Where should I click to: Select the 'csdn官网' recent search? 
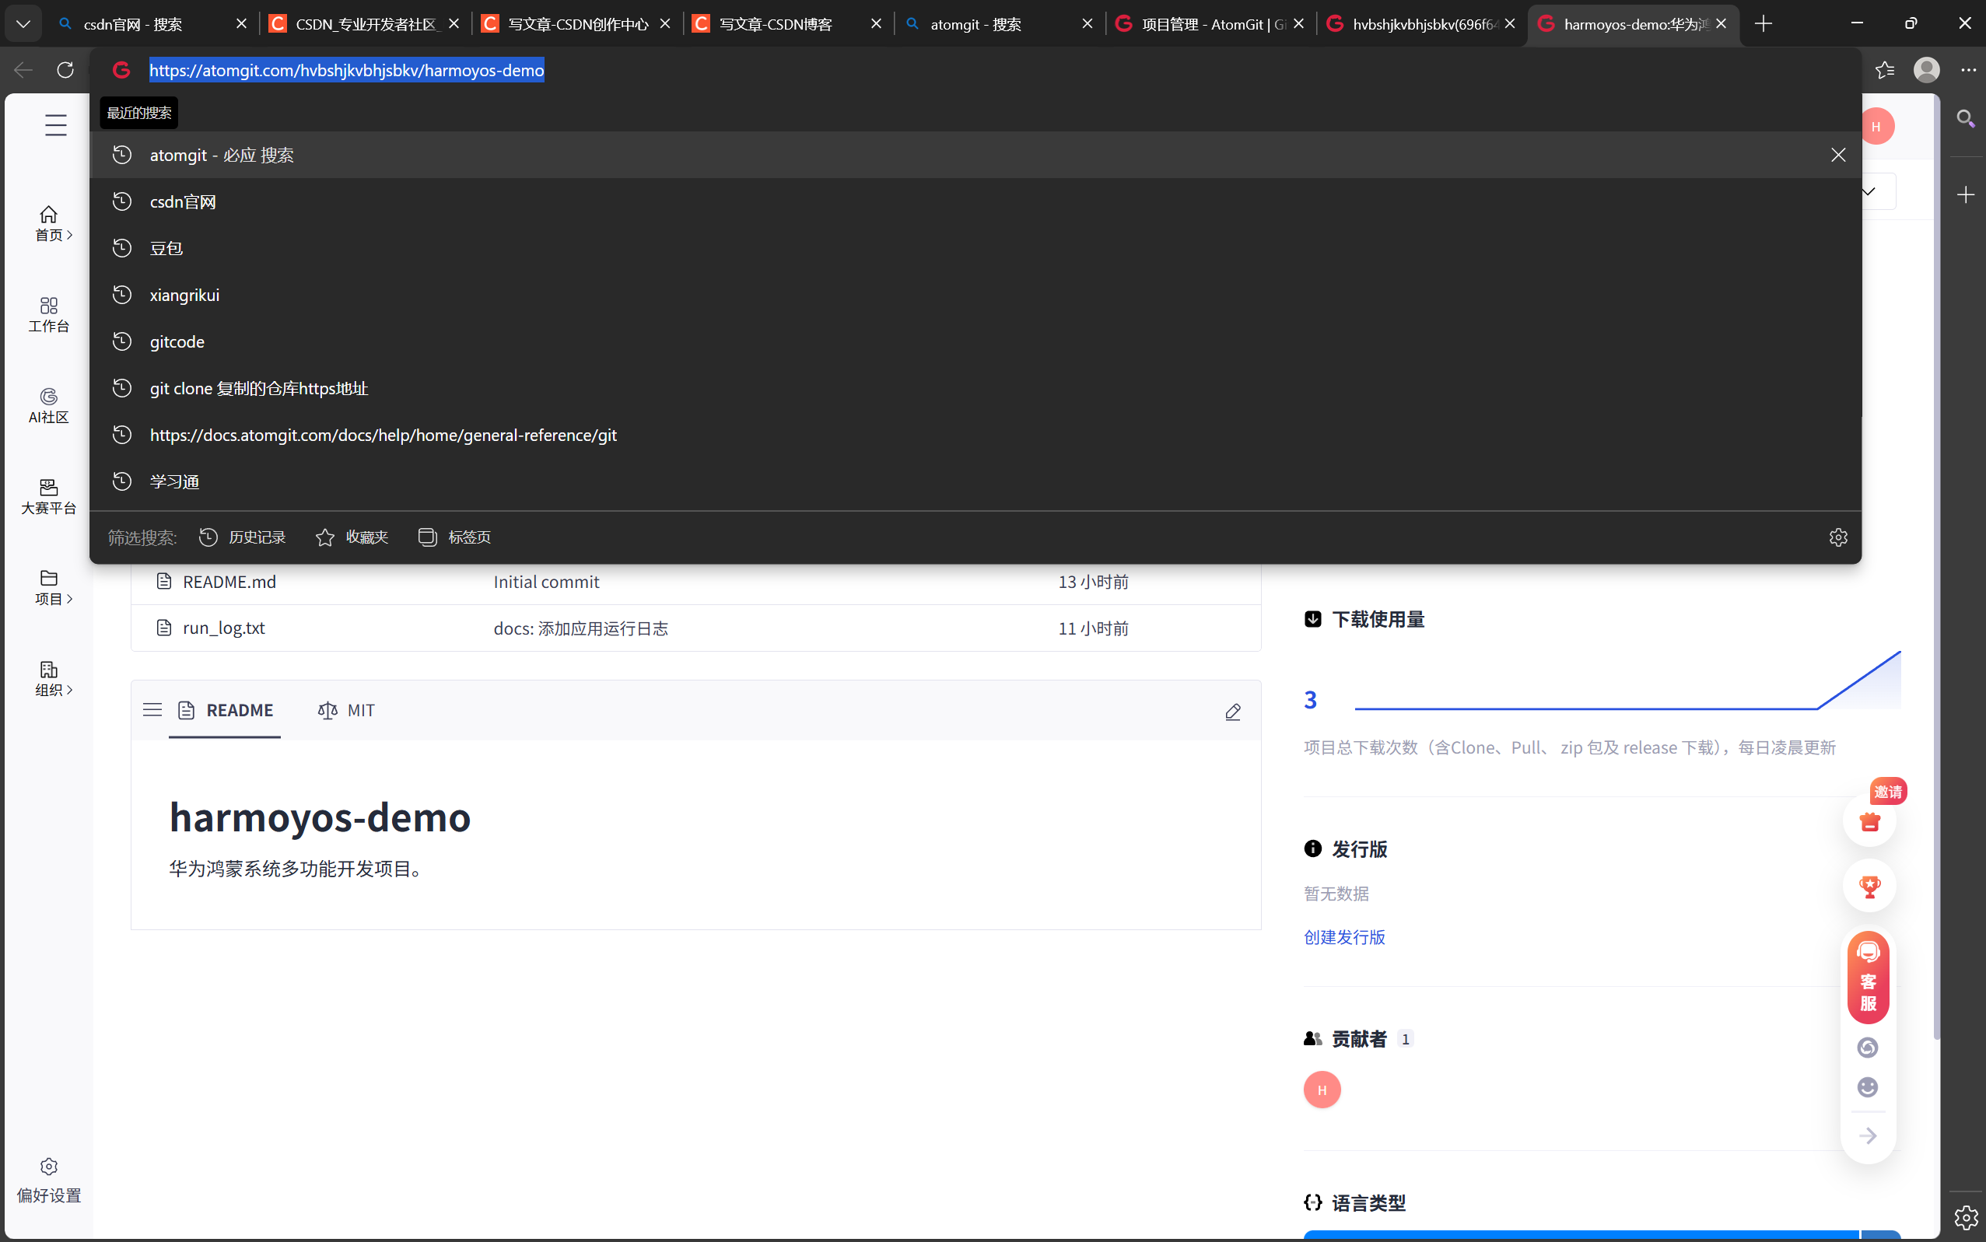click(975, 202)
